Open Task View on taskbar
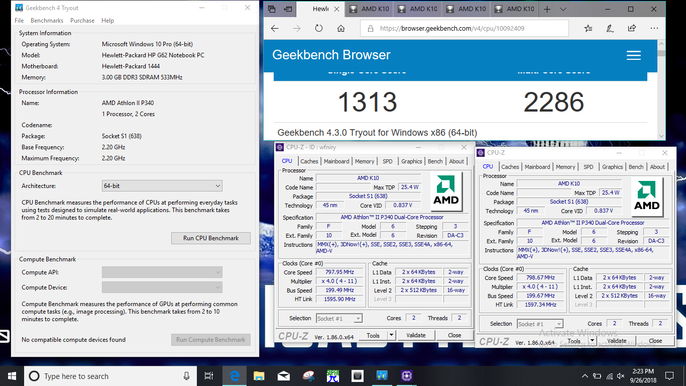Image resolution: width=686 pixels, height=386 pixels. tap(209, 376)
